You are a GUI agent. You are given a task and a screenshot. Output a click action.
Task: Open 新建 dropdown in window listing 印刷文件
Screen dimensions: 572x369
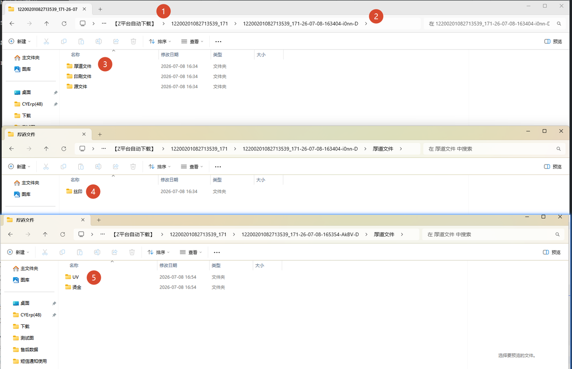[x=20, y=41]
